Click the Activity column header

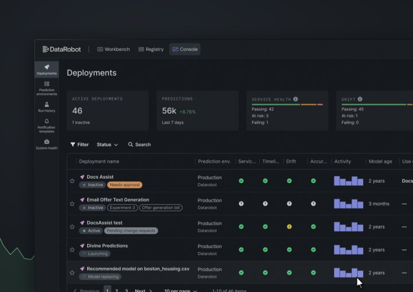(x=342, y=161)
